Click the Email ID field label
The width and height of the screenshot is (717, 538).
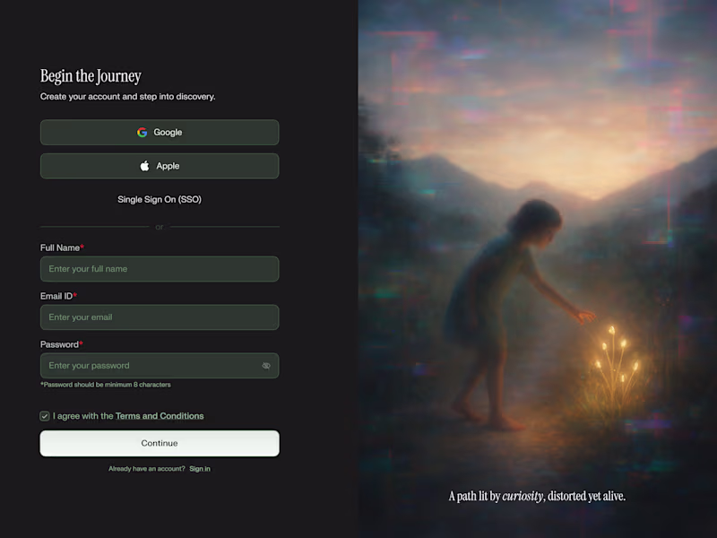(x=58, y=296)
